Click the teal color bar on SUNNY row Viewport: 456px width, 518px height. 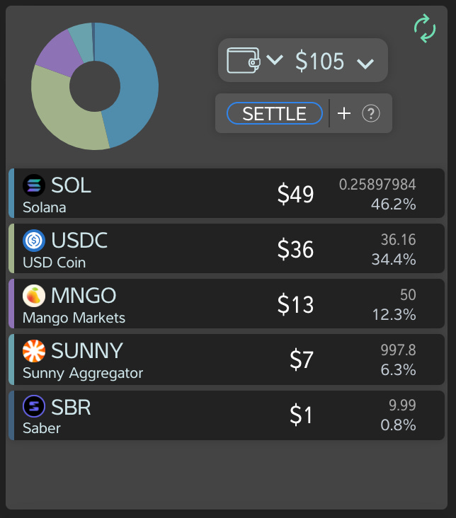pos(11,359)
